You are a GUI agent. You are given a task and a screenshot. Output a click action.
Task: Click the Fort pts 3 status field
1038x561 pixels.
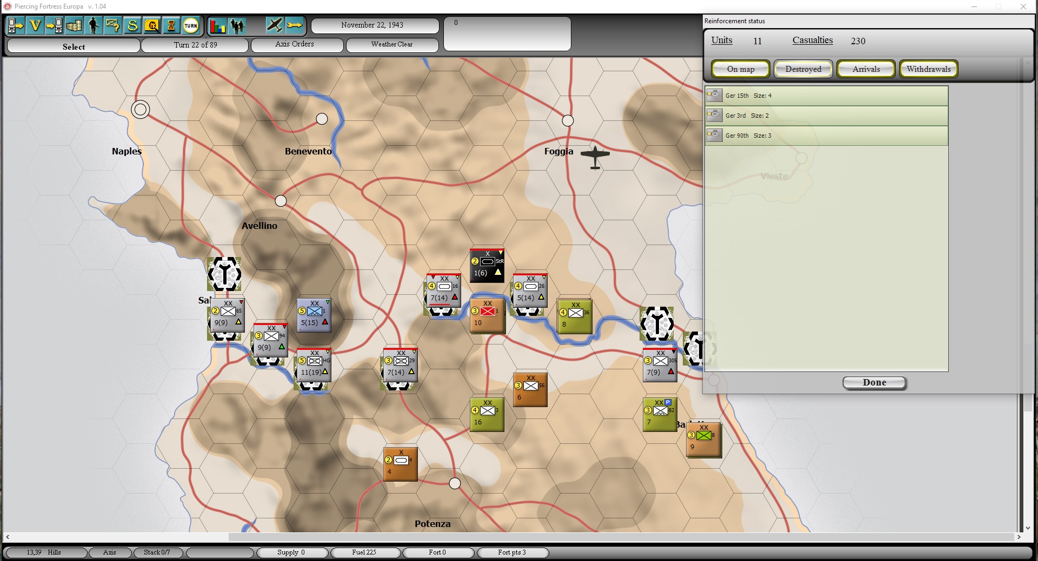click(512, 552)
